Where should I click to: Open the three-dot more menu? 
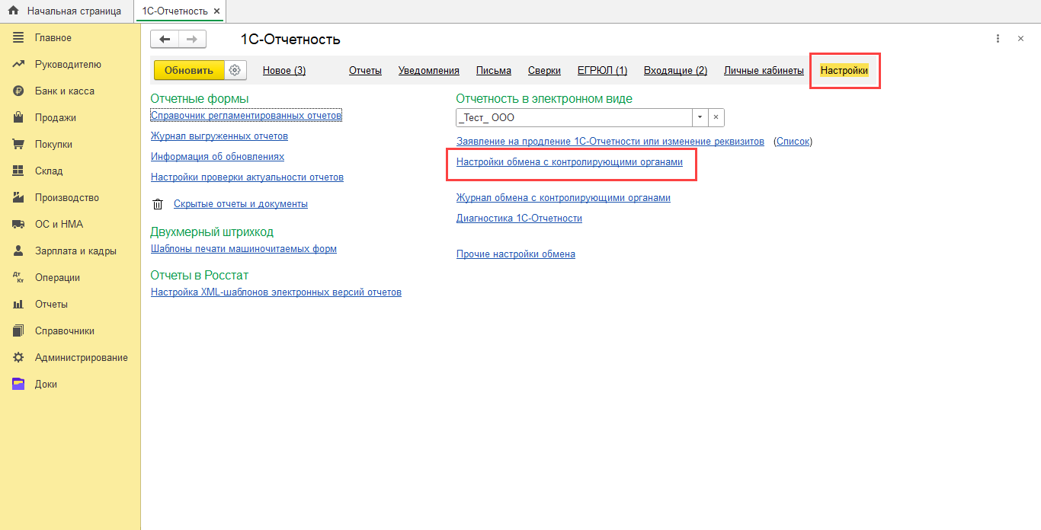click(998, 39)
